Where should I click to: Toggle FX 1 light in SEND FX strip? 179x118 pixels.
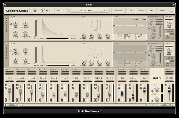152,84
